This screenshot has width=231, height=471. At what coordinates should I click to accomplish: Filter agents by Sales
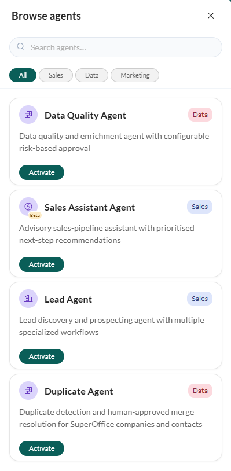pyautogui.click(x=56, y=75)
